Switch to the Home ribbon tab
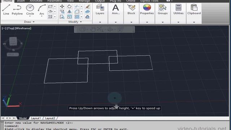Image resolution: width=231 pixels, height=130 pixels. (x=8, y=1)
